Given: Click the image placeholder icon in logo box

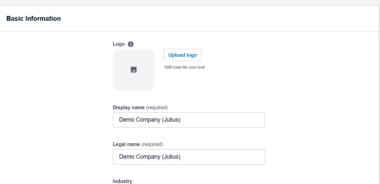Looking at the screenshot, I should (134, 70).
